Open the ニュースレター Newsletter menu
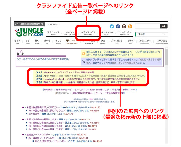181x147 pixels. [125, 33]
